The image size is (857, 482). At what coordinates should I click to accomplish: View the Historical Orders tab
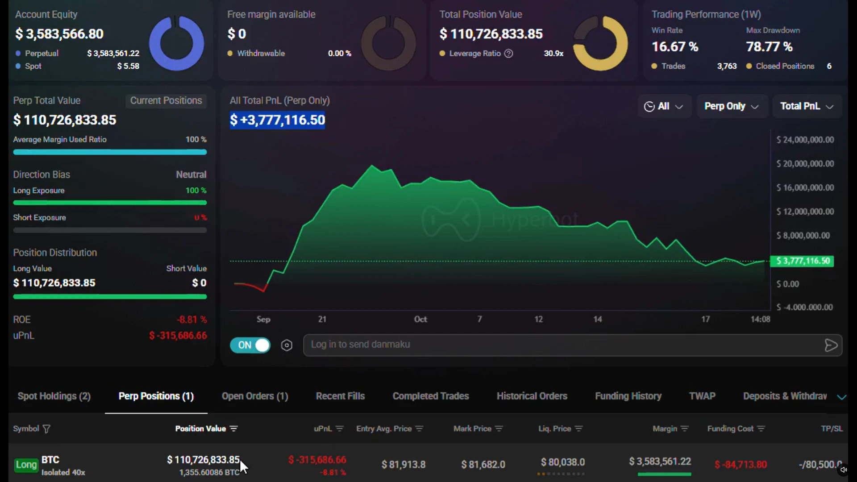tap(532, 396)
